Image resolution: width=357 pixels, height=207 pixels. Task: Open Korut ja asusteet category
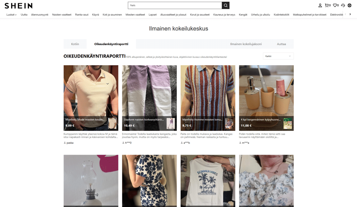click(200, 15)
